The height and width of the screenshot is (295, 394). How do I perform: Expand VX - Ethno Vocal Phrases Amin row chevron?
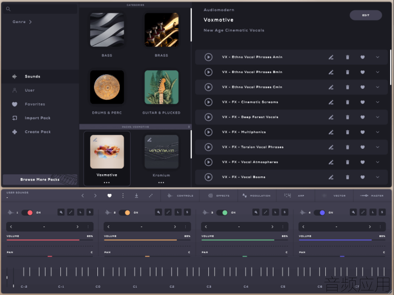pos(378,57)
